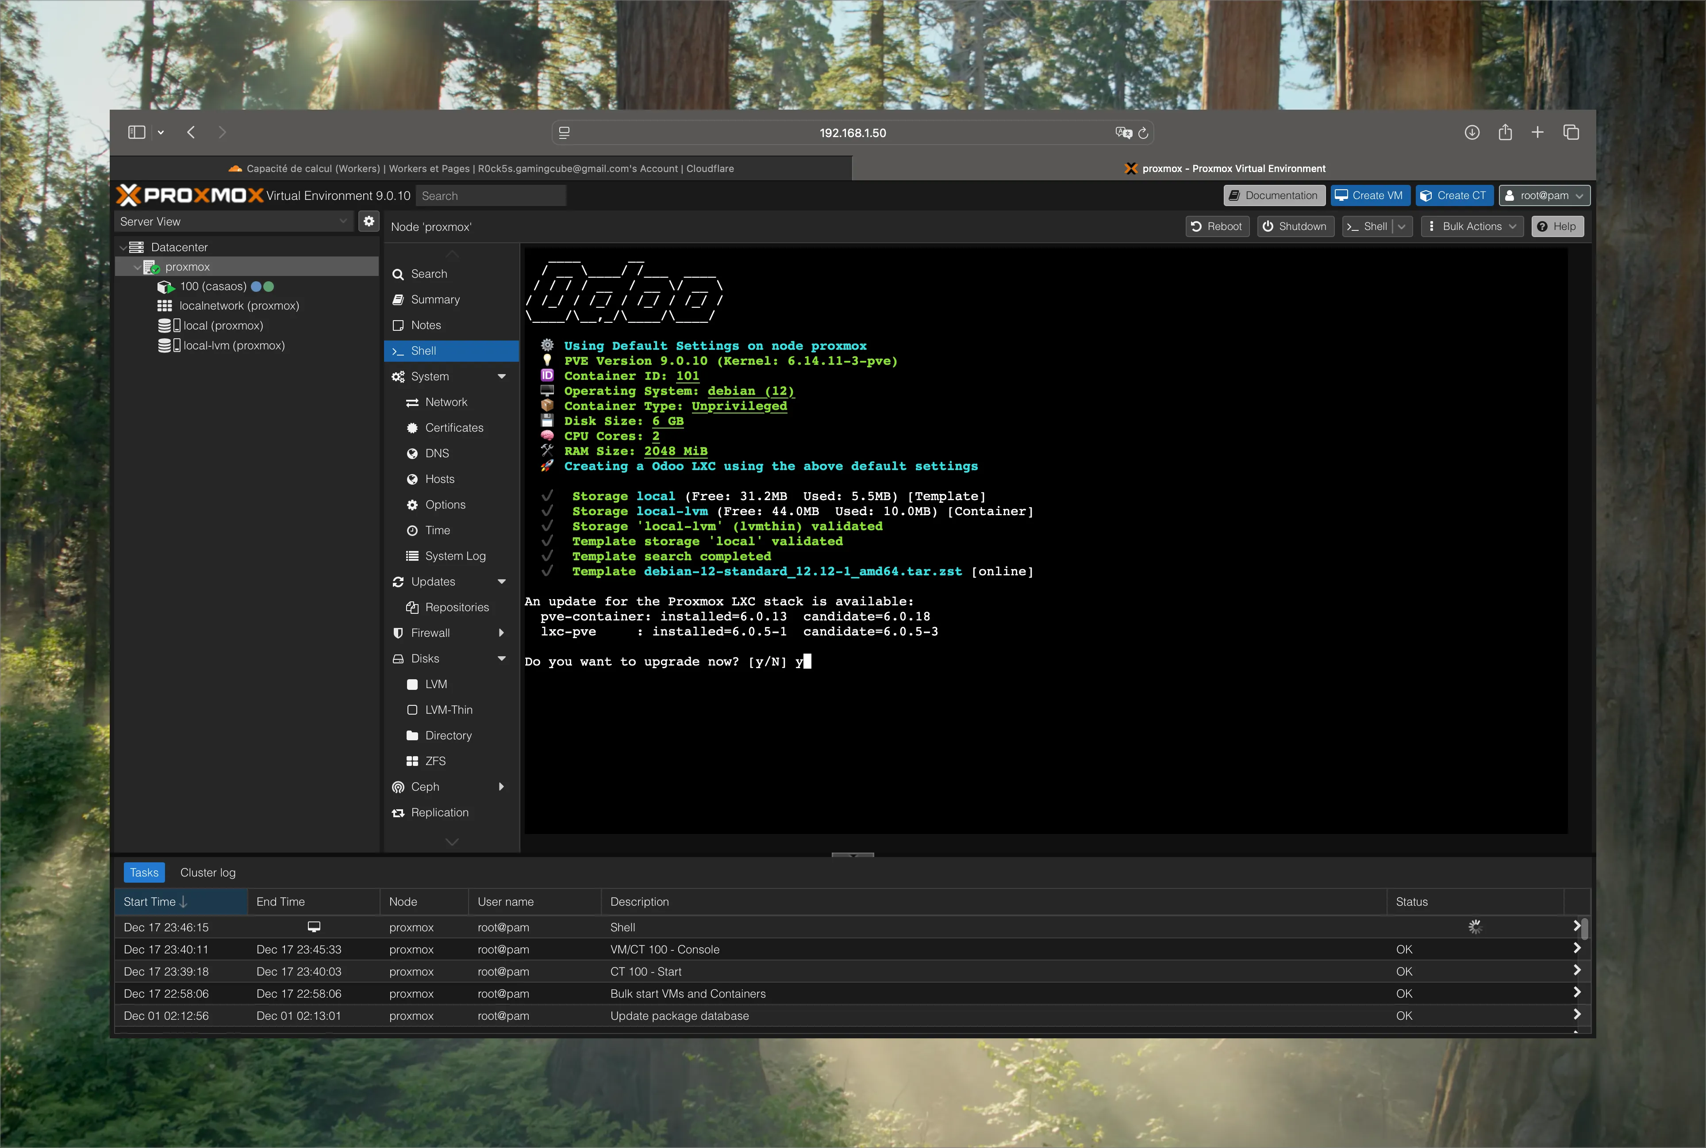Open the Summary view of the node
This screenshot has height=1148, width=1706.
click(x=436, y=299)
